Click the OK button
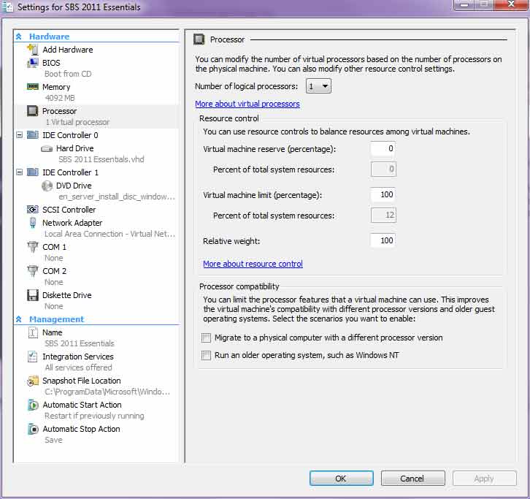 coord(342,479)
